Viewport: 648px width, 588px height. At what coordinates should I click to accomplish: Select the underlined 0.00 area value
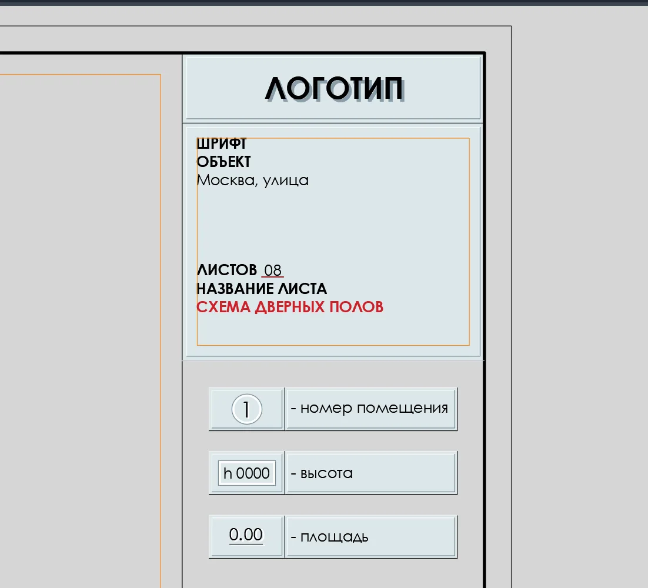246,535
